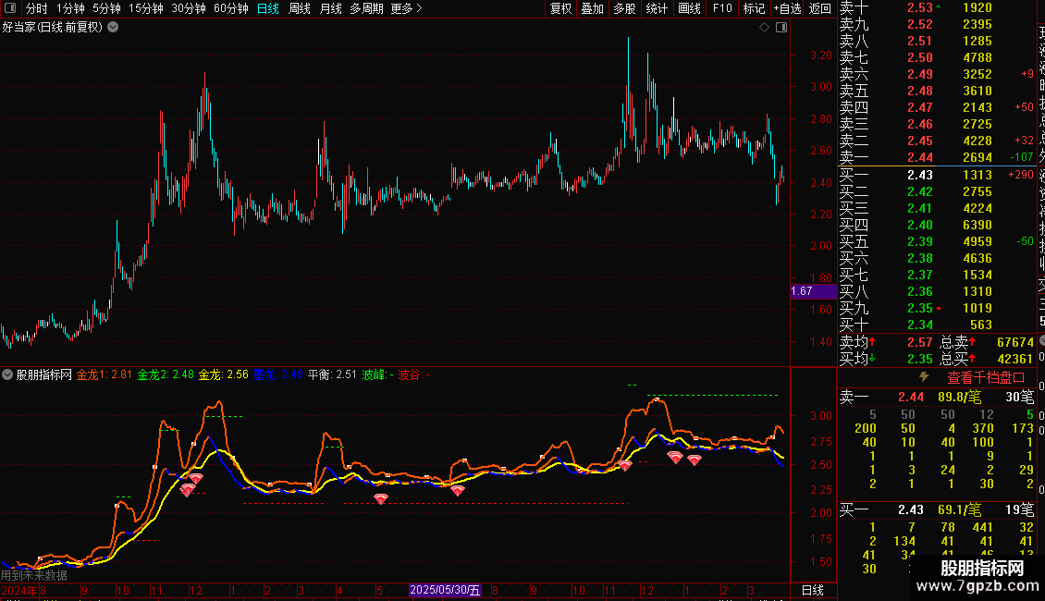
Task: Click the 总买 value 42361
Action: tap(1015, 359)
